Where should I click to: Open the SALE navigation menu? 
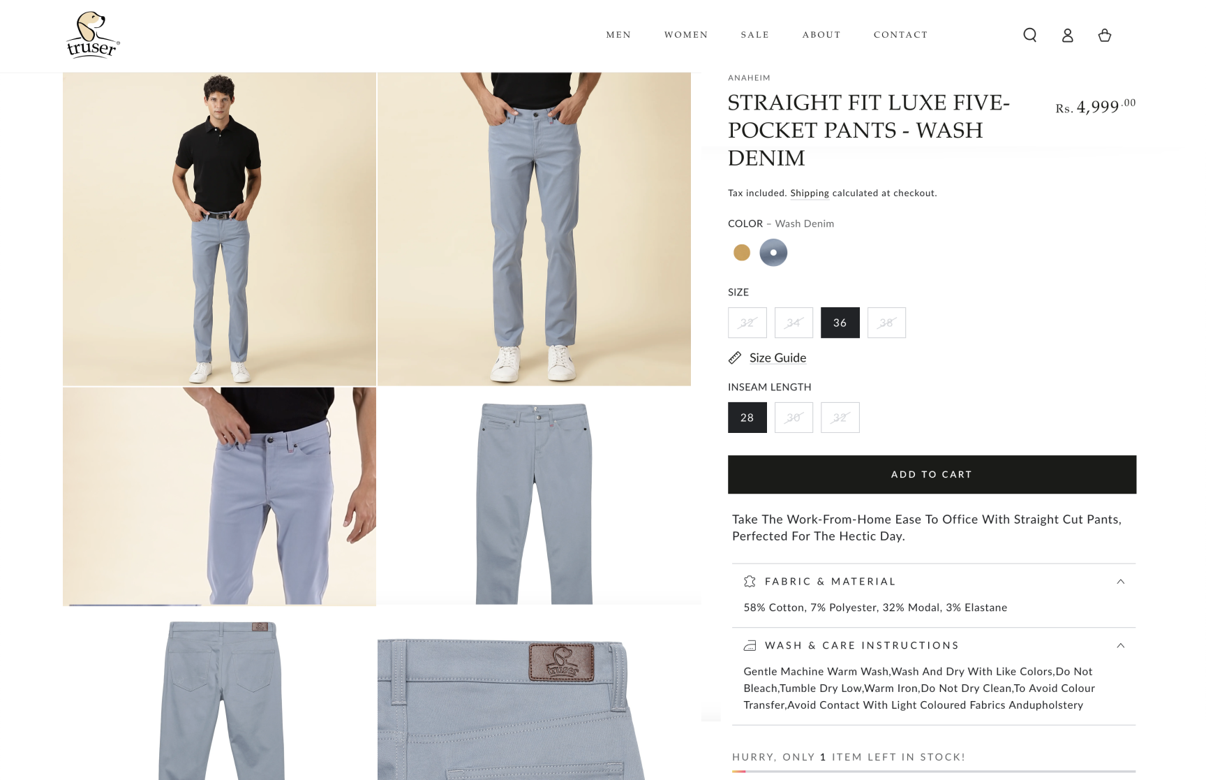tap(754, 35)
